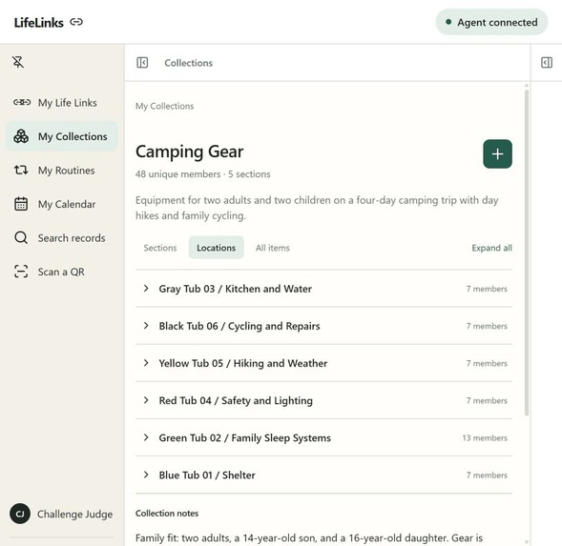
Task: Expand Gray Tub 03 / Kitchen and Water chevron
Action: 146,288
